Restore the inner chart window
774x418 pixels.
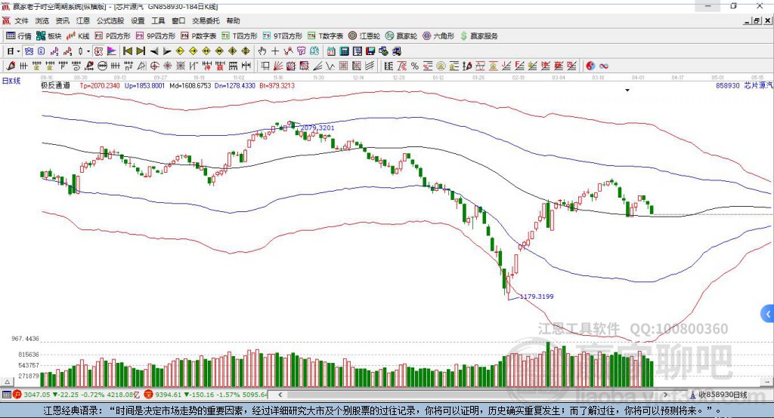(757, 20)
